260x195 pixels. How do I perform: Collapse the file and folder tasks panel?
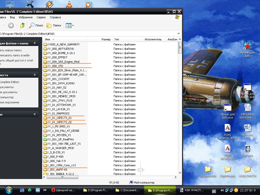(35, 43)
